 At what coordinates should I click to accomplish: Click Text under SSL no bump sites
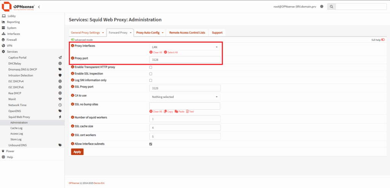point(190,112)
